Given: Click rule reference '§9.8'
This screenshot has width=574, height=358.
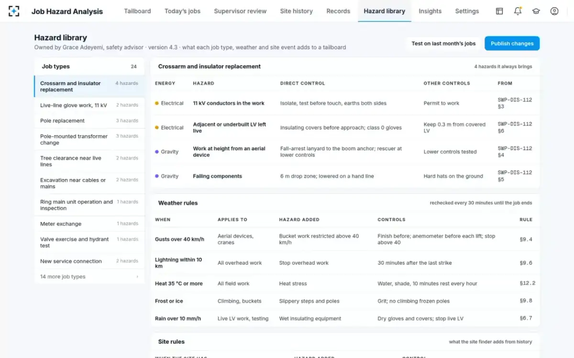Looking at the screenshot, I should tap(526, 301).
